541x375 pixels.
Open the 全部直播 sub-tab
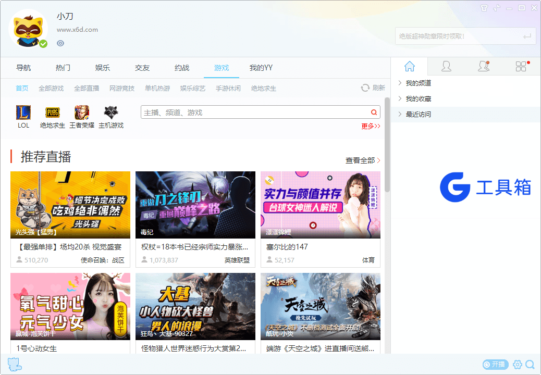[87, 88]
